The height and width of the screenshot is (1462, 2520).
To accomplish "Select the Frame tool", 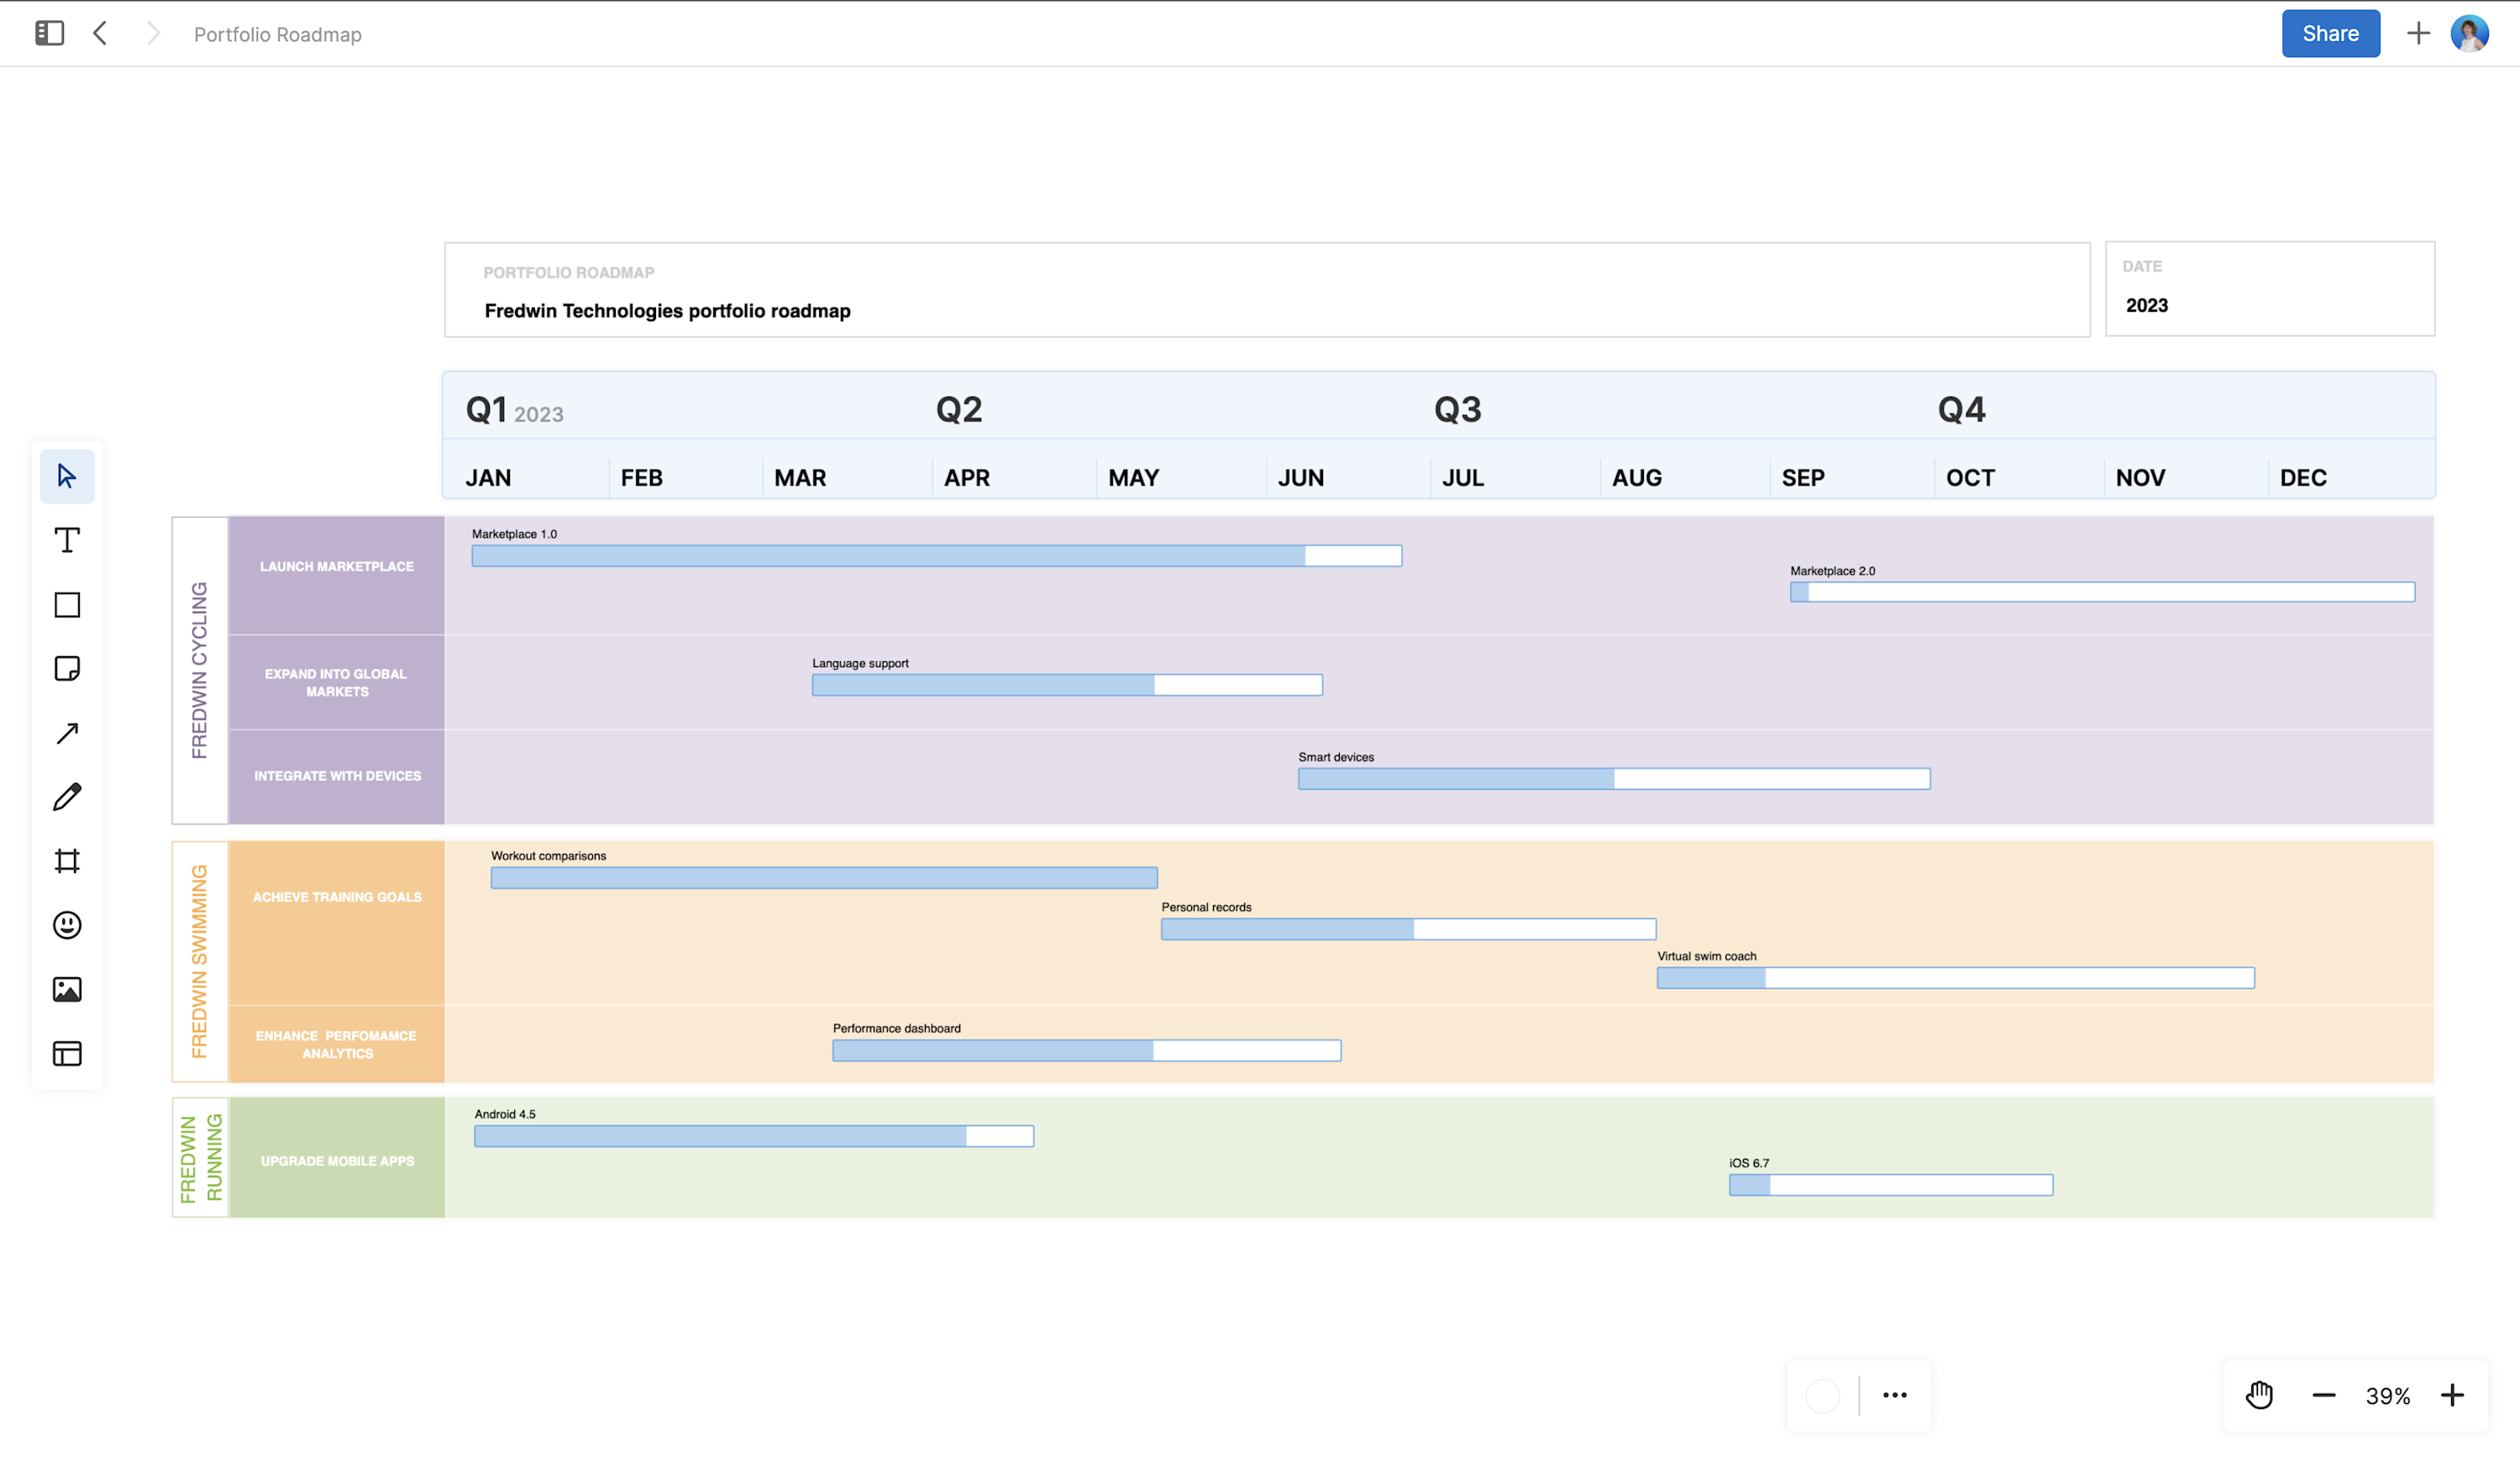I will [x=66, y=860].
